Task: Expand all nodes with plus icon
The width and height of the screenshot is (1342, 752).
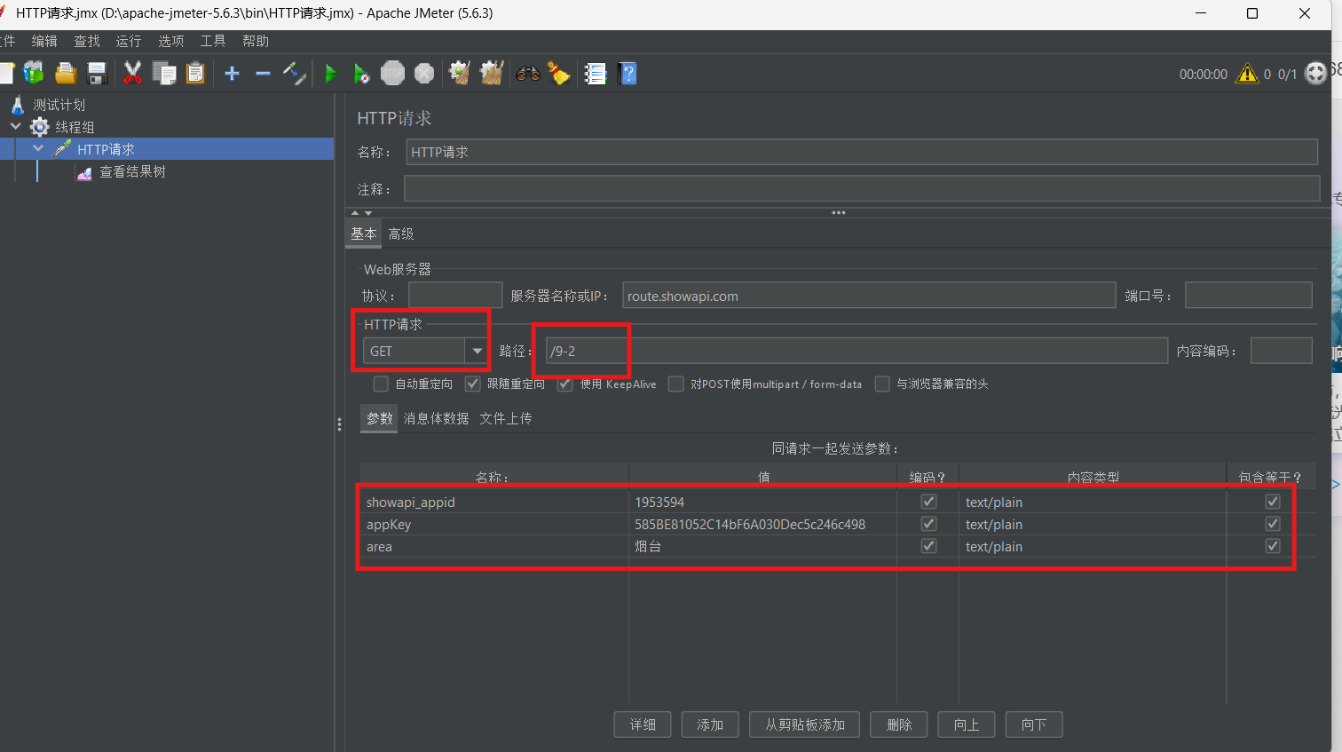Action: point(232,74)
